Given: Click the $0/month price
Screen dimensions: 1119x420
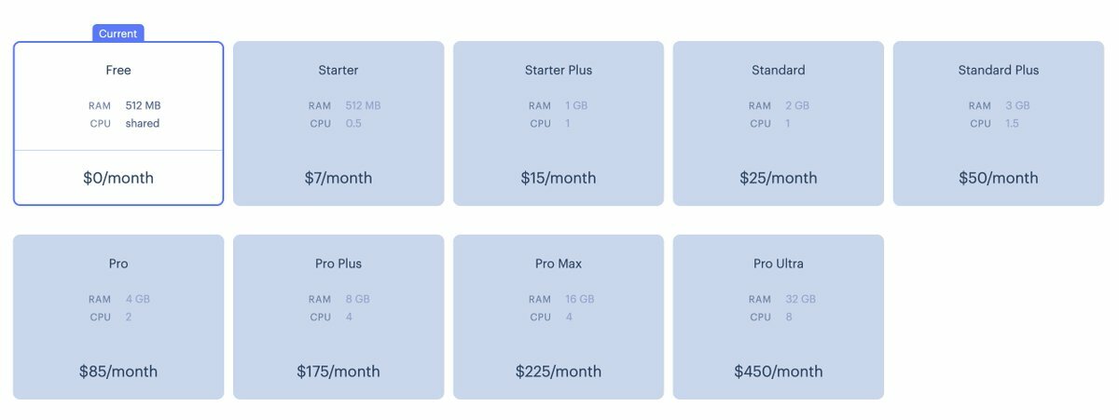Looking at the screenshot, I should click(x=118, y=178).
